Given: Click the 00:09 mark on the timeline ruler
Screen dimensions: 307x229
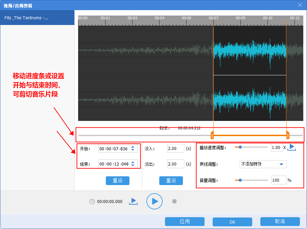Looking at the screenshot, I should coord(240,18).
